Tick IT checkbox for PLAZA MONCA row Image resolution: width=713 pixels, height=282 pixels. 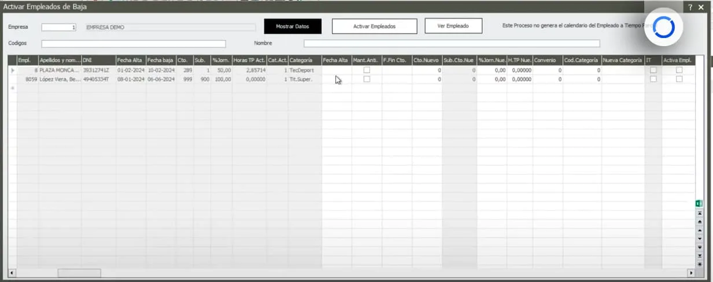pos(653,70)
